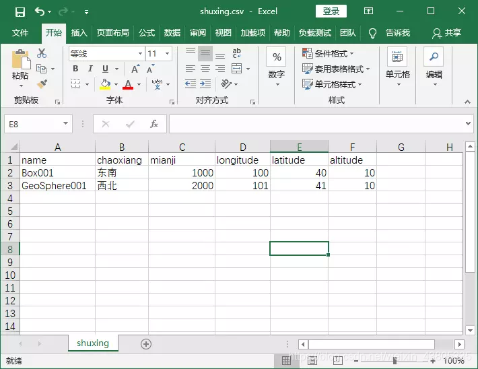Undo the last action
The image size is (478, 369).
point(40,11)
